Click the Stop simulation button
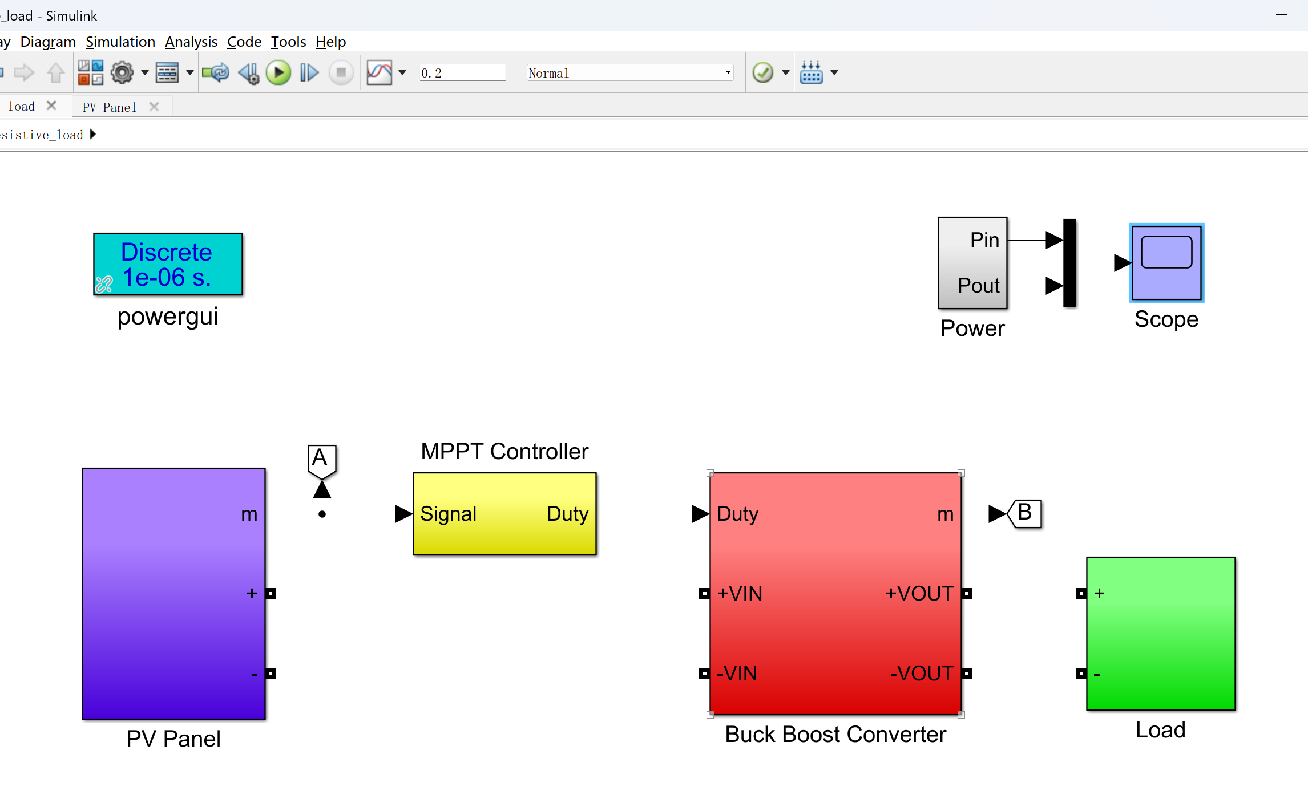This screenshot has width=1308, height=803. pyautogui.click(x=341, y=72)
